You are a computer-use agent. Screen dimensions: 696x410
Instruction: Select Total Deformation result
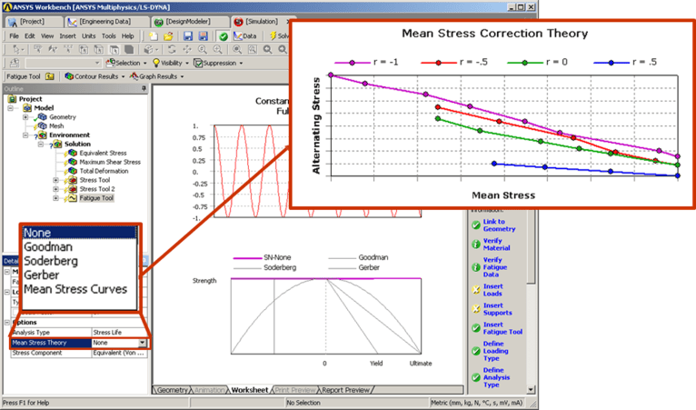point(104,171)
